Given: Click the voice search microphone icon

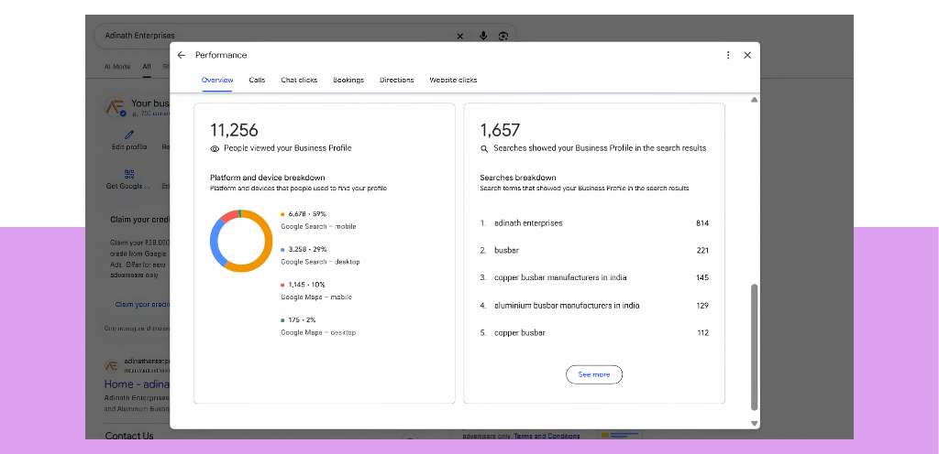Looking at the screenshot, I should tap(483, 36).
